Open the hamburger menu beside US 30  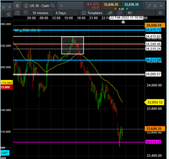[x=17, y=6]
